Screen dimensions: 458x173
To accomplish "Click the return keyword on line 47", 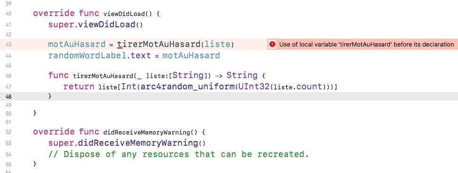I will point(79,87).
